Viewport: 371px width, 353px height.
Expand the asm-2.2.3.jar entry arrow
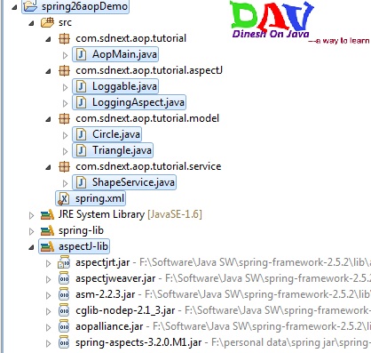48,295
